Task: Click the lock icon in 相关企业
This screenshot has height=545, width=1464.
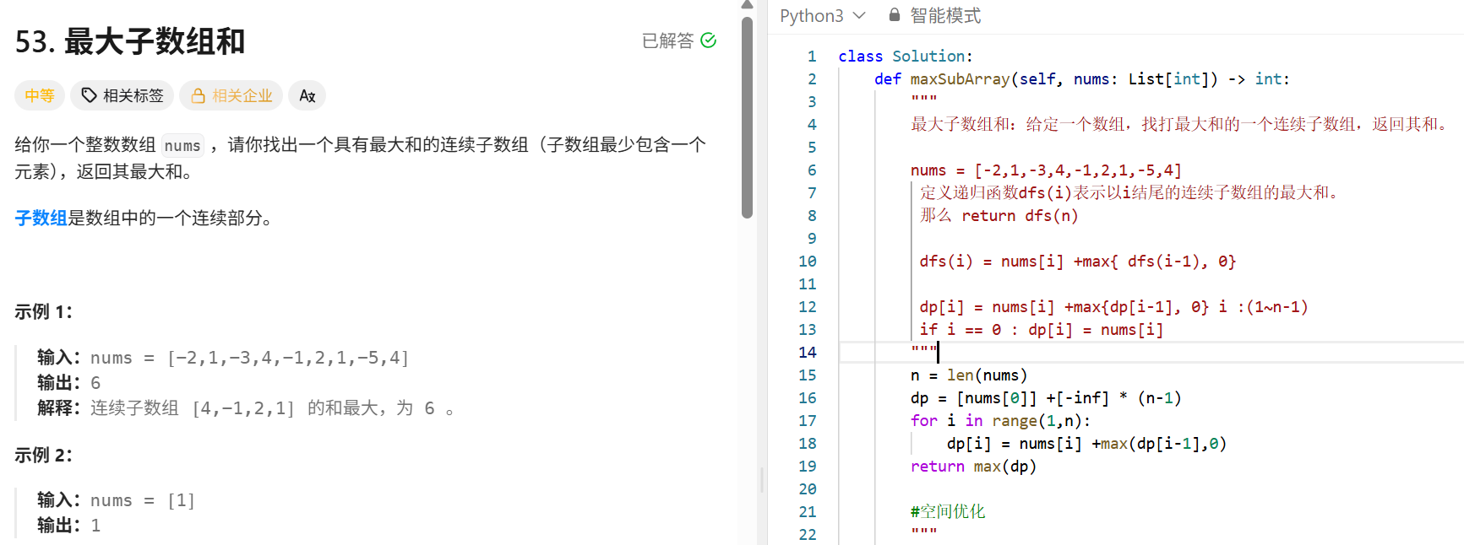Action: tap(198, 95)
